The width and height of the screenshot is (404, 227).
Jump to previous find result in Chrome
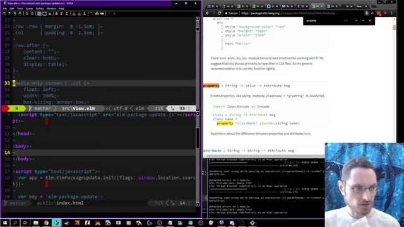(x=356, y=21)
